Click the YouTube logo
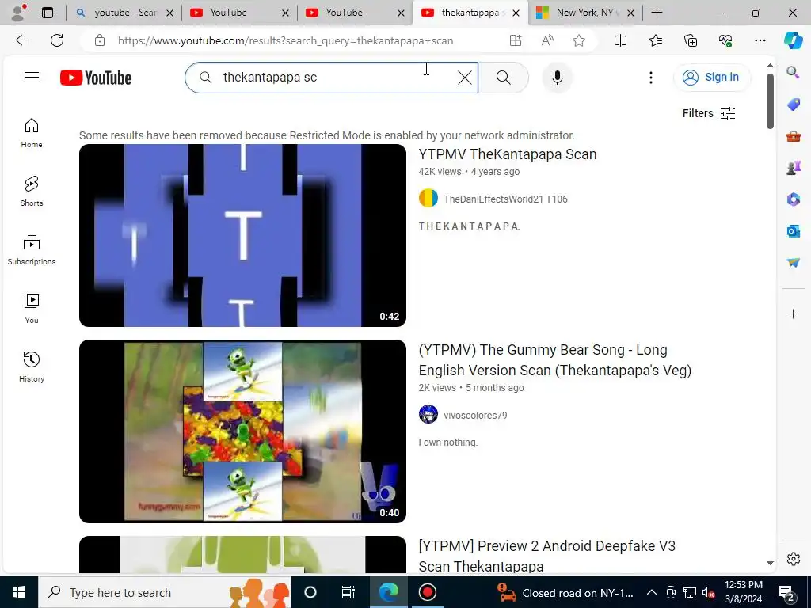811x608 pixels. (96, 78)
